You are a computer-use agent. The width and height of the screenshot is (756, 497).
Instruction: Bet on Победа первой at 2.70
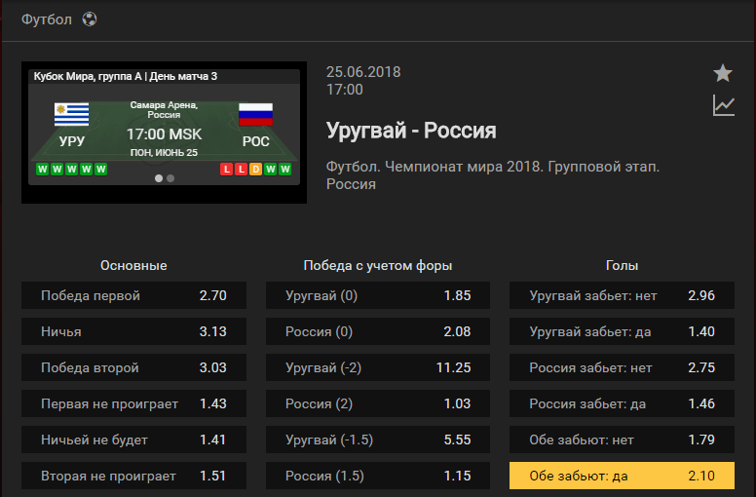[x=134, y=295]
